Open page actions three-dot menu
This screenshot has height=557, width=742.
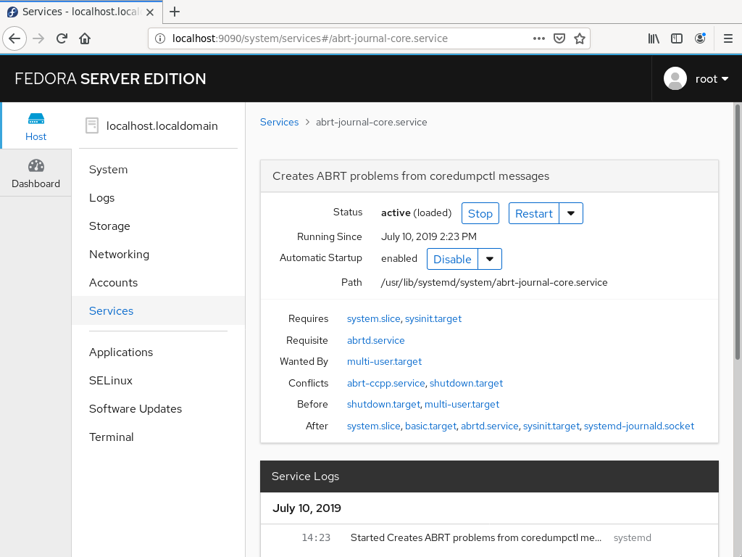[x=539, y=38]
